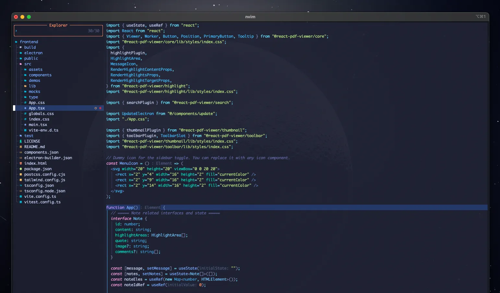Click the icon beside vite.config.ts

[21, 197]
